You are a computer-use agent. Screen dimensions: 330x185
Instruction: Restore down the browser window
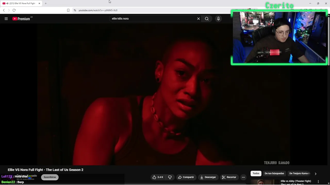point(318,3)
